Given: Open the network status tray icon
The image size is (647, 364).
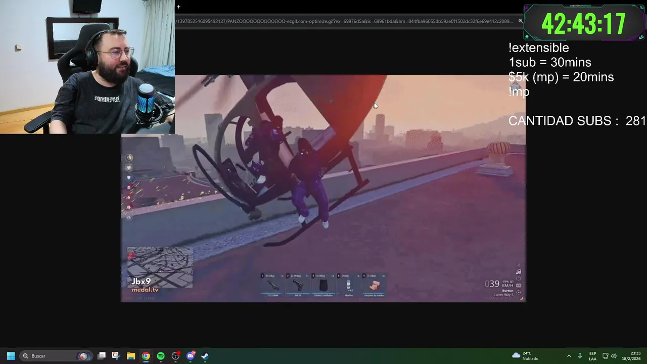Looking at the screenshot, I should coord(606,356).
